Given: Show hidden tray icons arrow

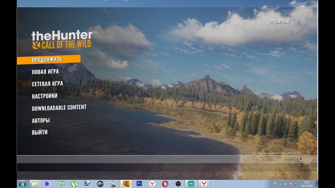Looking at the screenshot, I should click(x=281, y=184).
